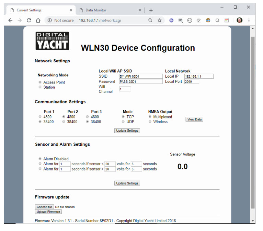Set Port 2 to 4800 baud
This screenshot has width=263, height=231.
[x=64, y=117]
